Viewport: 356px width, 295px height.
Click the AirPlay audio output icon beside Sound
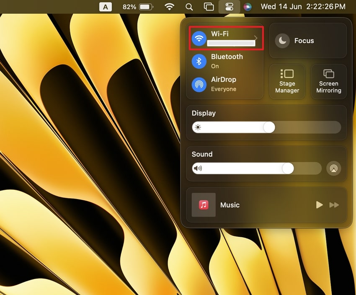pyautogui.click(x=334, y=168)
